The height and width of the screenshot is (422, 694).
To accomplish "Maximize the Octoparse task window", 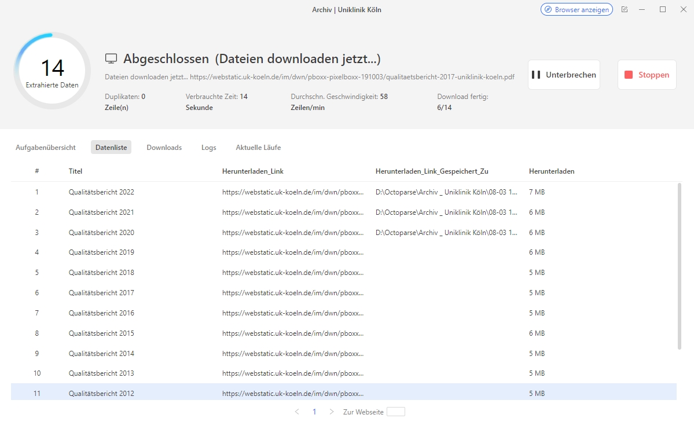I will click(x=663, y=9).
